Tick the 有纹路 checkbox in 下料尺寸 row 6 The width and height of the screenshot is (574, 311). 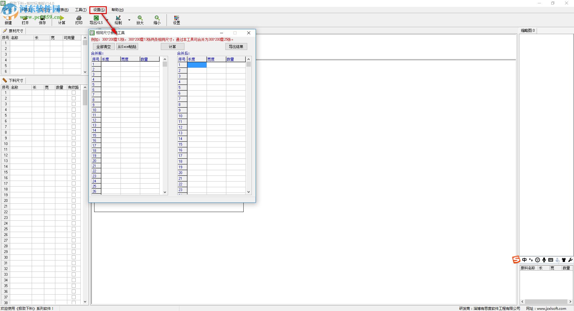[74, 121]
